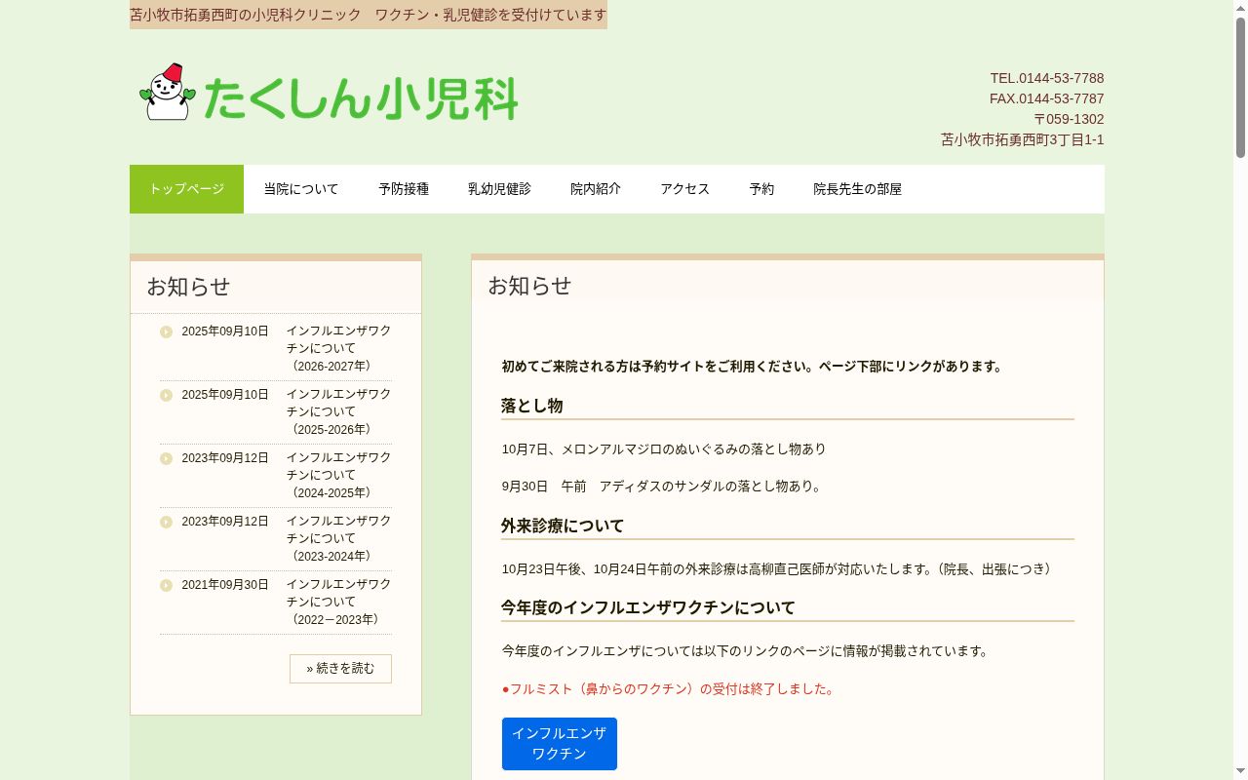Click the たくしん小児科 title text

point(361,97)
